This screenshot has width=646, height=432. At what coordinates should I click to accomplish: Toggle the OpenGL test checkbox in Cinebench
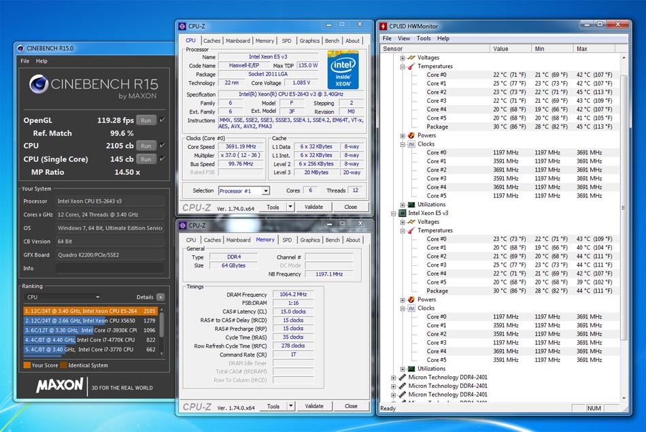pyautogui.click(x=163, y=120)
